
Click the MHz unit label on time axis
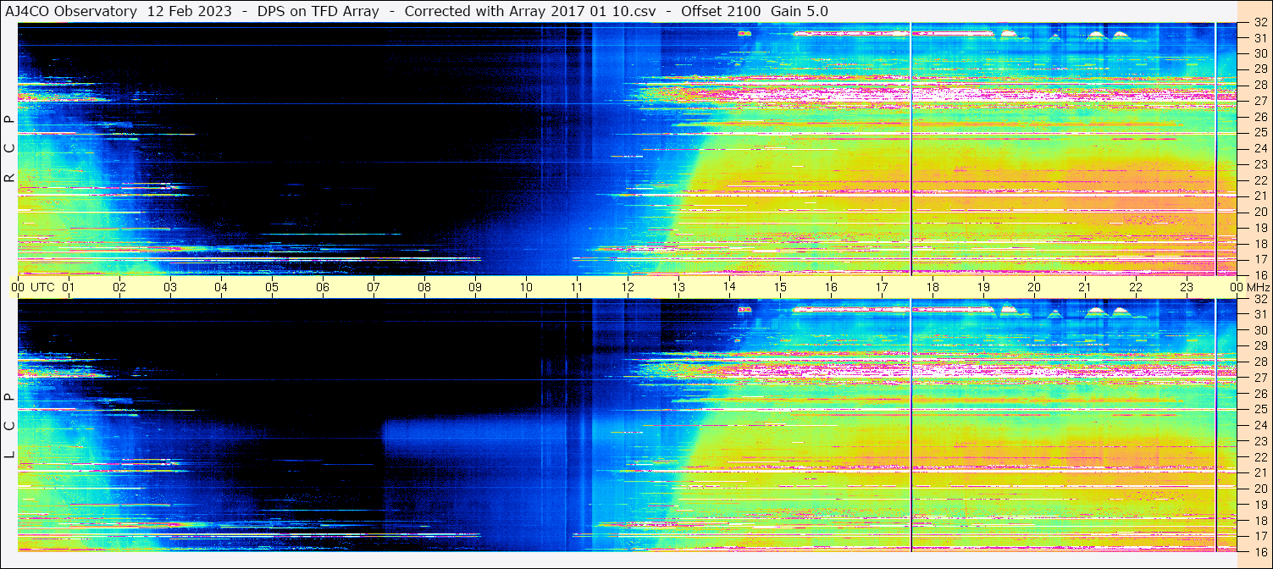[1257, 287]
